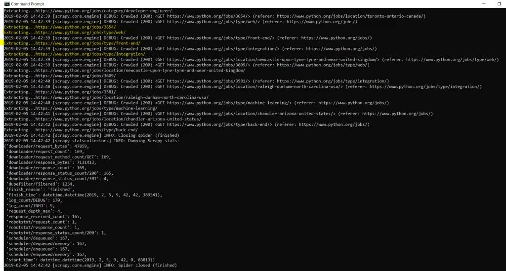Click the 'scheduler/dequeued/memory': 167 stat
The image size is (506, 271).
pos(46,244)
